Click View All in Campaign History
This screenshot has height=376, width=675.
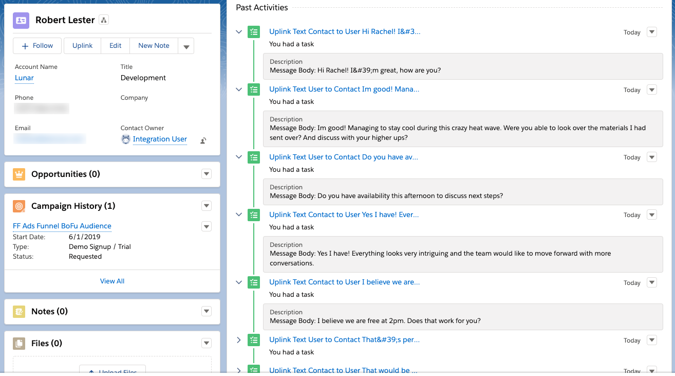[x=112, y=281]
